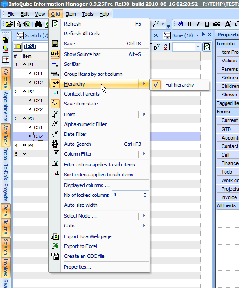The image size is (239, 288).
Task: Open the combo box dropdown in grid toolbar
Action: (x=198, y=47)
